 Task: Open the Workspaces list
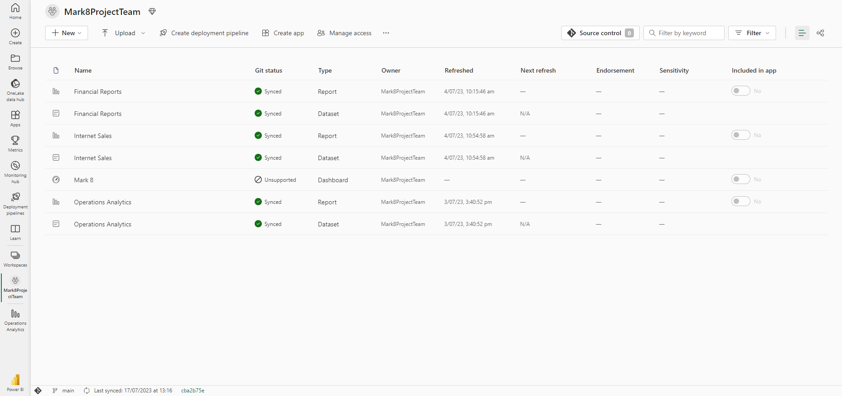pyautogui.click(x=15, y=259)
